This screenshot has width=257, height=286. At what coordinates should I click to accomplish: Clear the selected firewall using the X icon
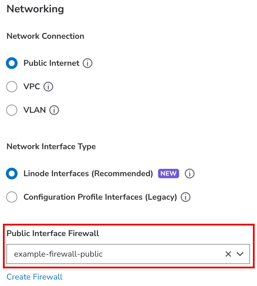pos(228,254)
